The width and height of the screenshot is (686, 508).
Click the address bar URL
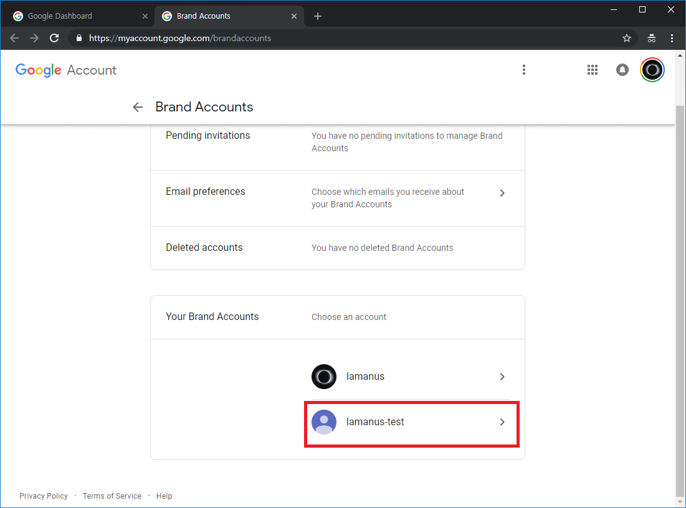tap(181, 38)
